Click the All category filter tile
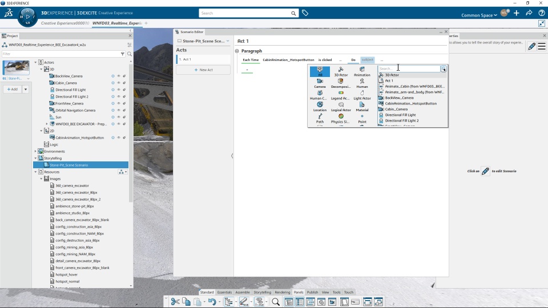The image size is (548, 308). (x=320, y=72)
